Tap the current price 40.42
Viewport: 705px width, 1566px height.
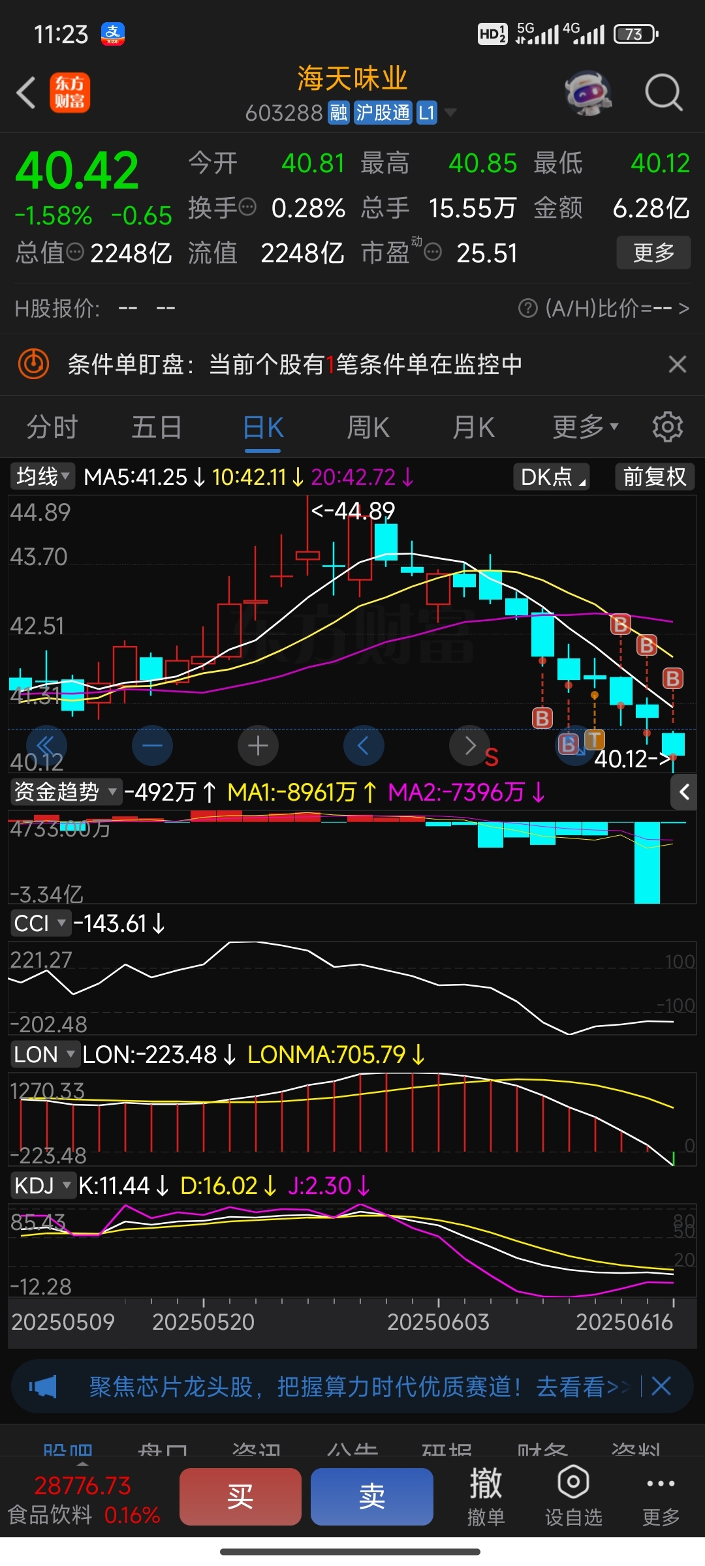(77, 171)
